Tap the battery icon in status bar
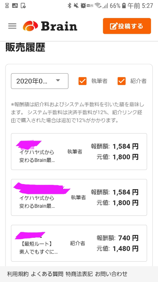The height and width of the screenshot is (282, 158). [124, 5]
